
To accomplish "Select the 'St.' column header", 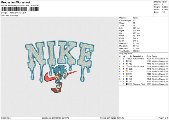I will click(x=131, y=56).
